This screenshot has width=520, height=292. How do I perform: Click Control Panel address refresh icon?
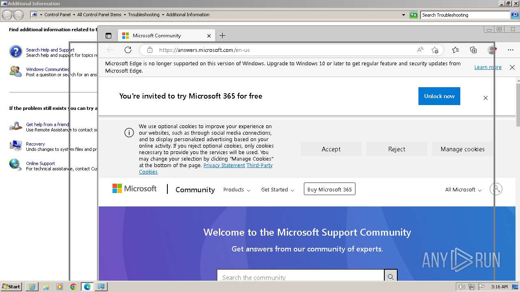[414, 15]
